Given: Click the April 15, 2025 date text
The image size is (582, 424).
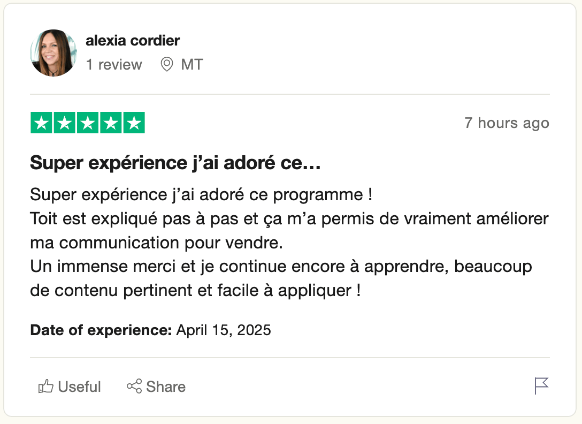Looking at the screenshot, I should coord(224,330).
